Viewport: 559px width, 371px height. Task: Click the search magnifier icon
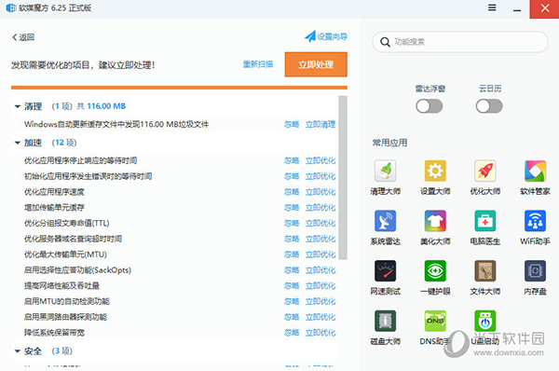click(385, 42)
